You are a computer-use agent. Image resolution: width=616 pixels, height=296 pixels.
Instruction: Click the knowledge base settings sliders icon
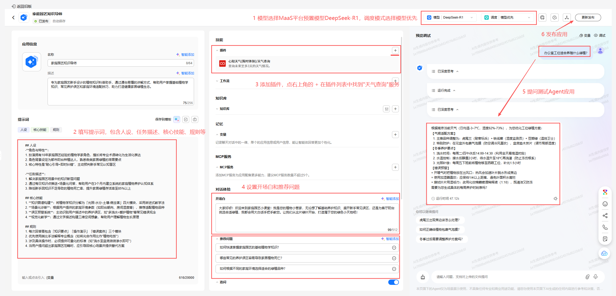coord(386,109)
